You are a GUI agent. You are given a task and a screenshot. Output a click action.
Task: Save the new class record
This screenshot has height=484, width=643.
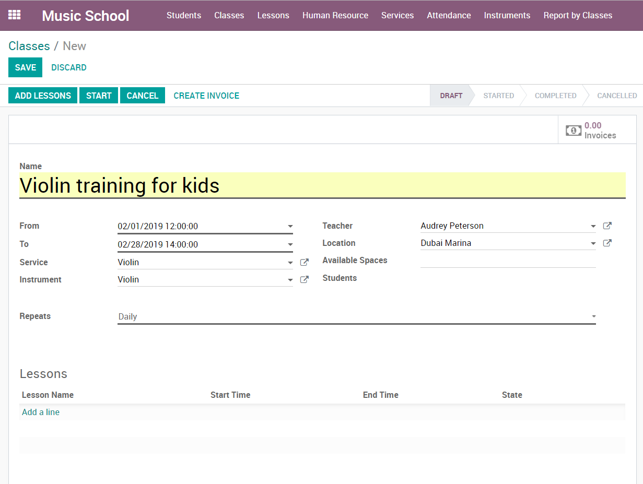[25, 67]
